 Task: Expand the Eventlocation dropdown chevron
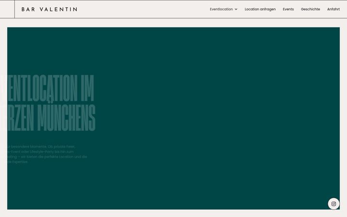coord(236,9)
